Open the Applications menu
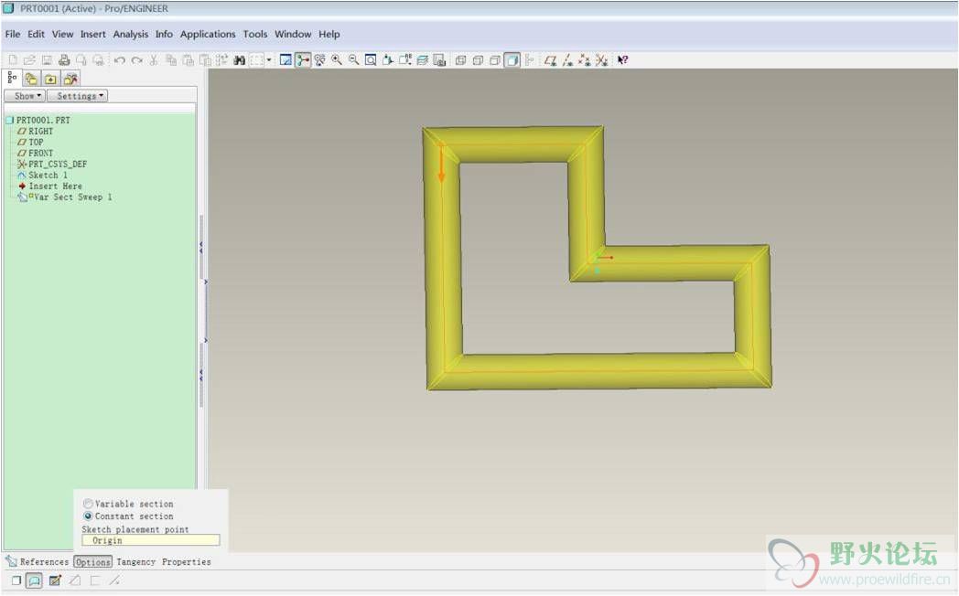Image resolution: width=959 pixels, height=596 pixels. [x=208, y=34]
